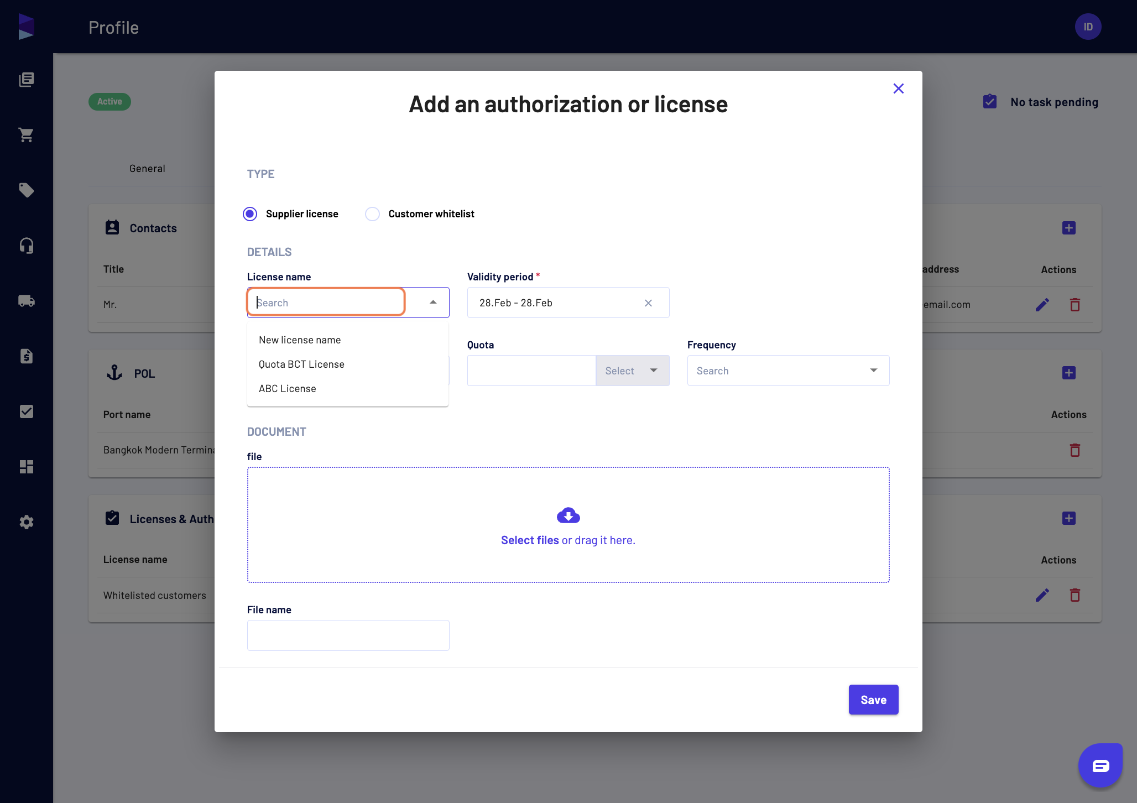1137x803 pixels.
Task: Choose ABC License option
Action: pyautogui.click(x=348, y=389)
